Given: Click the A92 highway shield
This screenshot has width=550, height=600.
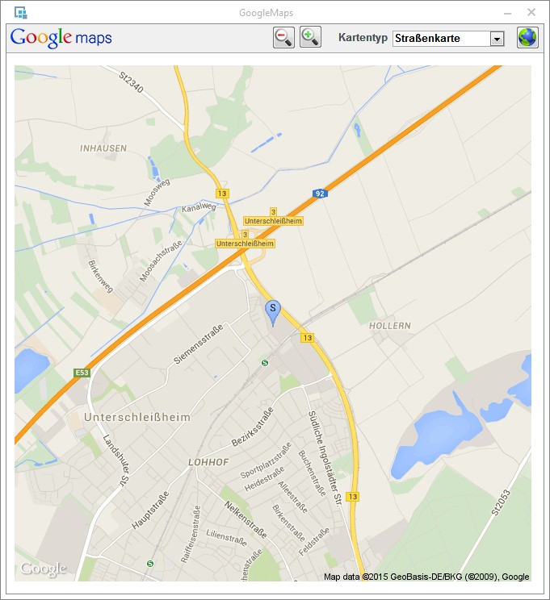Looking at the screenshot, I should tap(320, 194).
